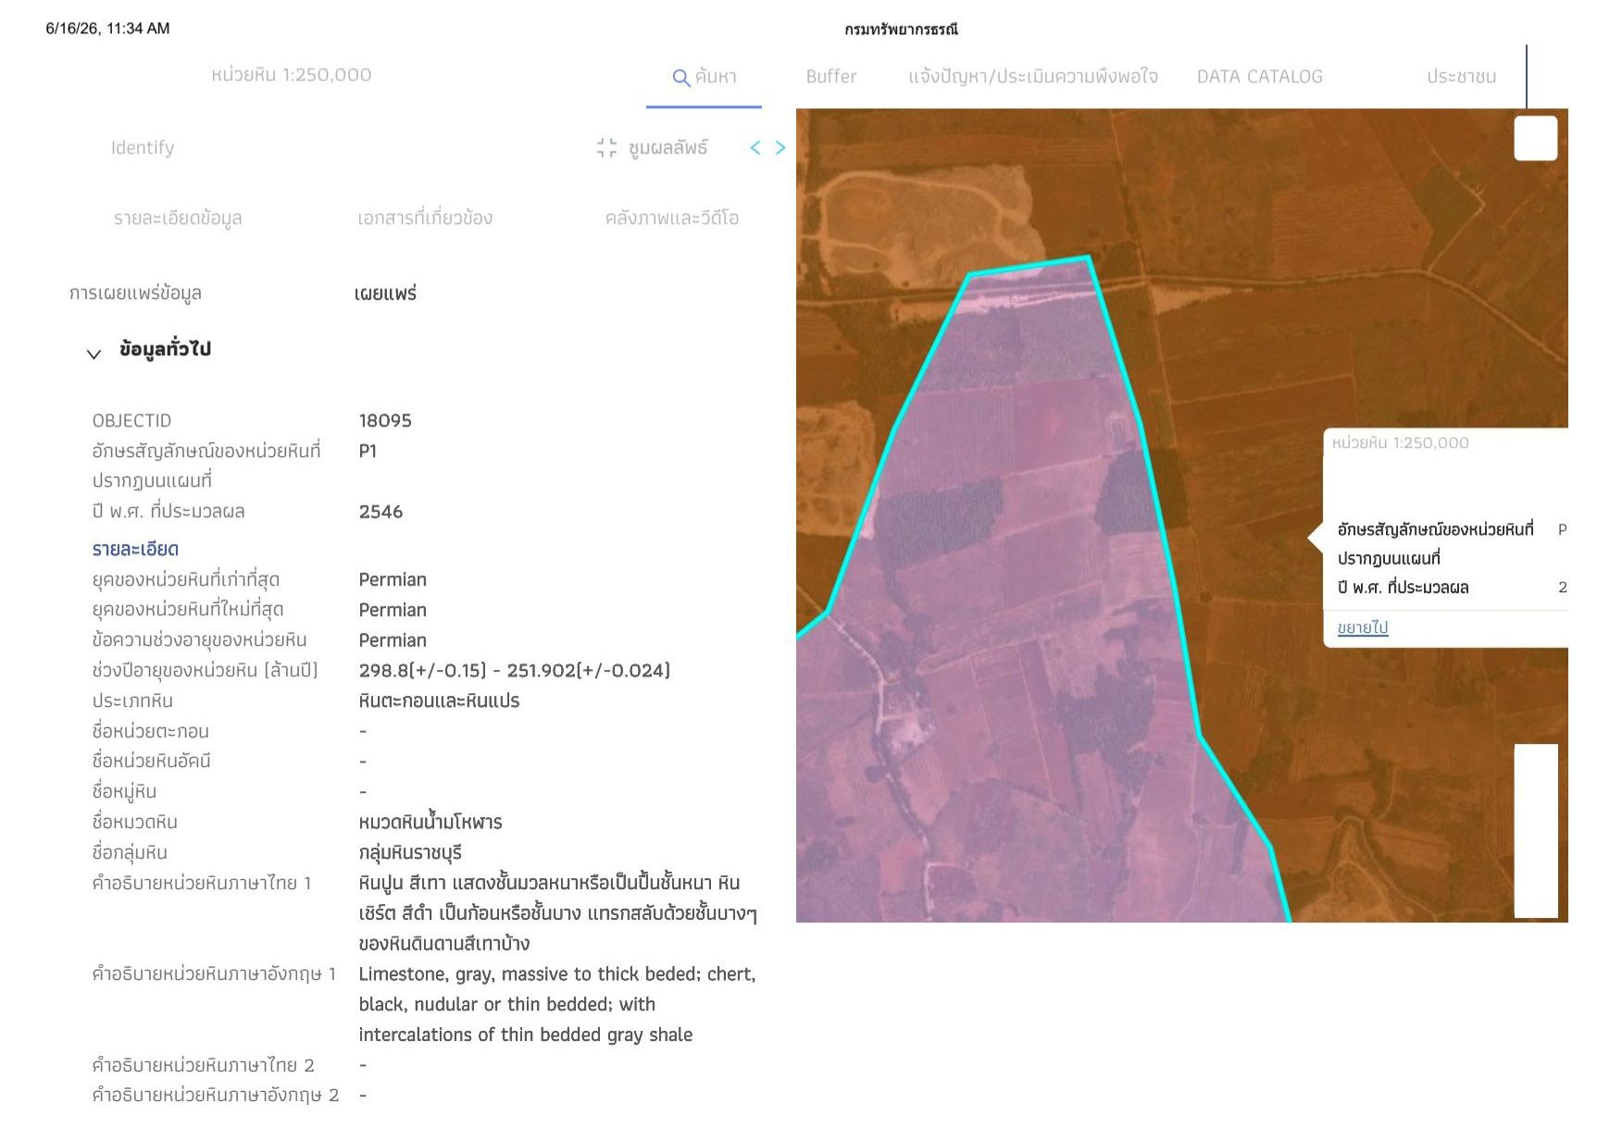Screen dimensions: 1622x1140
Task: Click the white vertical map control bar
Action: 1536,831
